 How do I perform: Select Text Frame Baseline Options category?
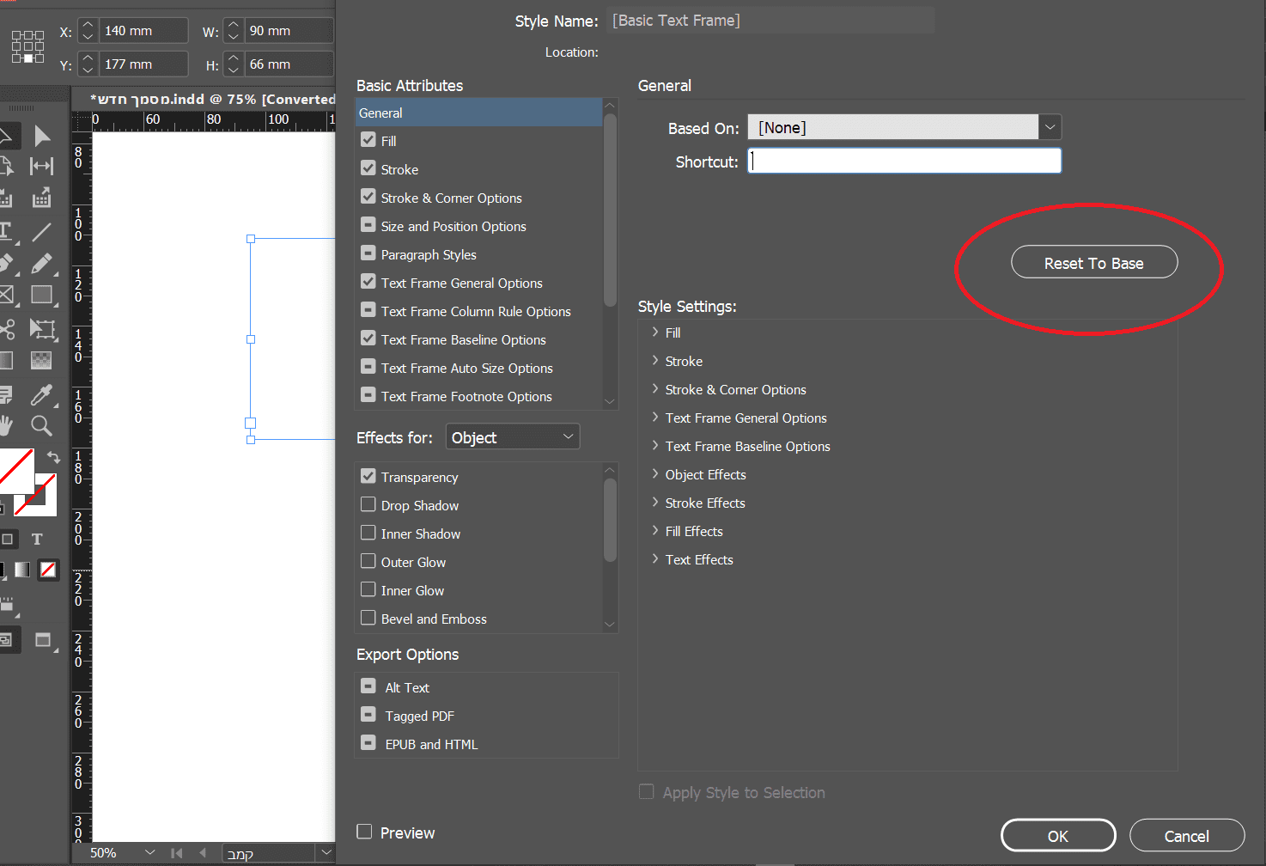[x=463, y=339]
